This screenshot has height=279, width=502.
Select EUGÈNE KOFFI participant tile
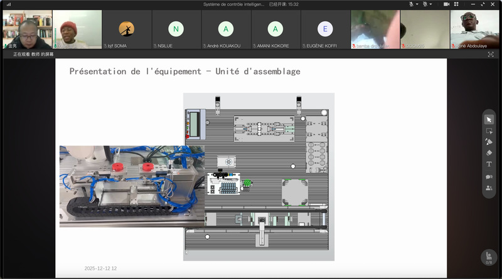(325, 29)
